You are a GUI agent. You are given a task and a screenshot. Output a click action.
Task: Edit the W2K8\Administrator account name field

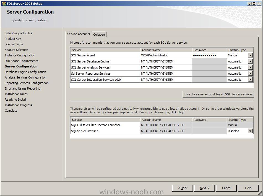coord(166,55)
